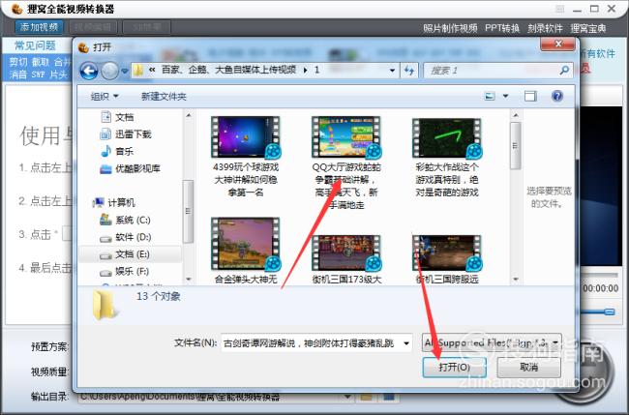The height and width of the screenshot is (415, 629).
Task: Click the 百家、企鹅、大鱼自媒体上传视频 breadcrumb
Action: click(x=228, y=71)
